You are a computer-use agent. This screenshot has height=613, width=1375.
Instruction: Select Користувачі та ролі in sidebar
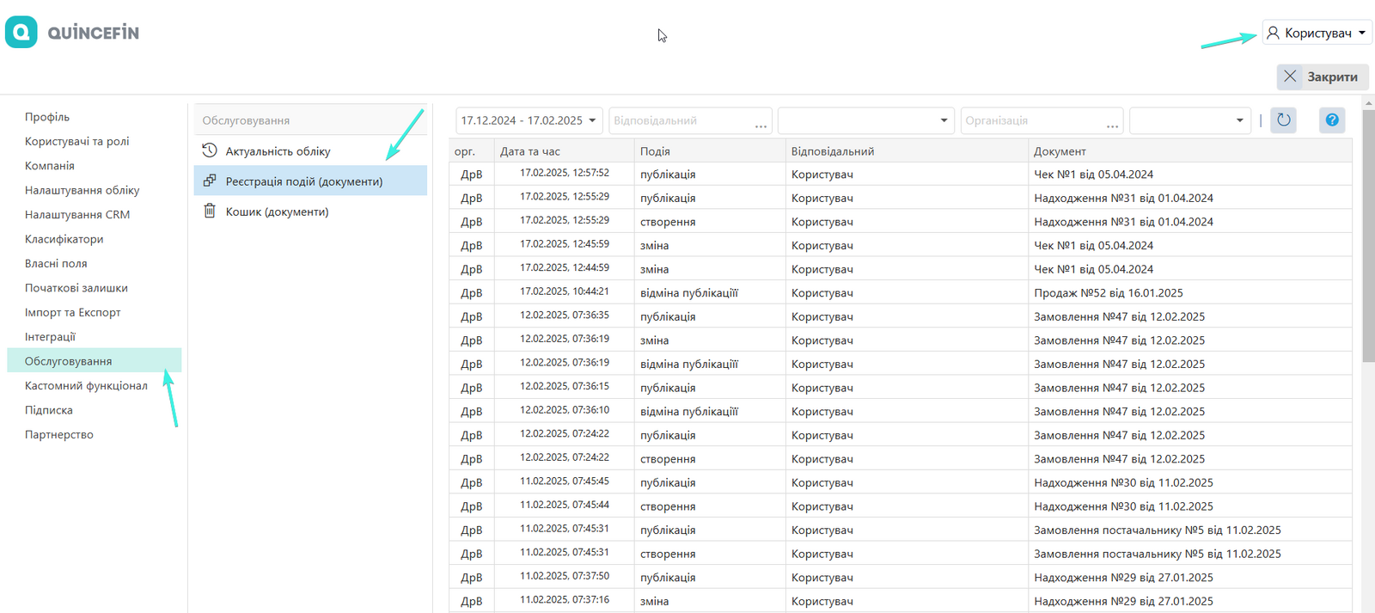[77, 141]
